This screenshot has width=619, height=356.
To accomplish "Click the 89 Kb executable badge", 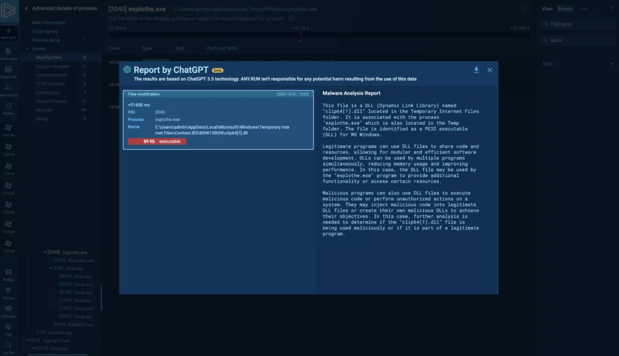I will click(x=157, y=141).
